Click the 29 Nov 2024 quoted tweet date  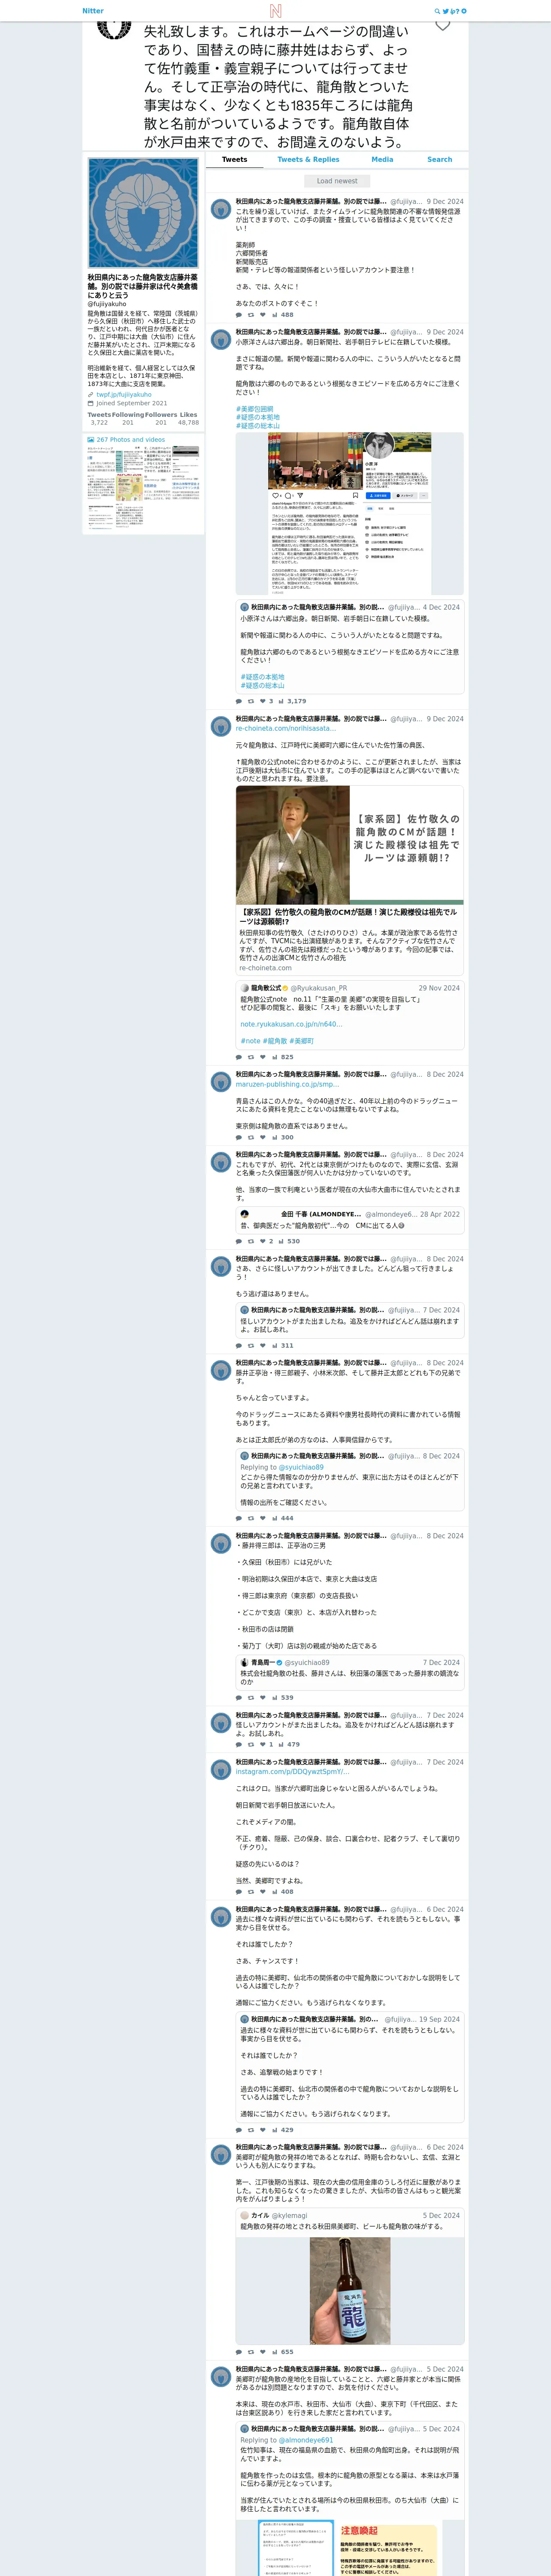click(x=439, y=988)
